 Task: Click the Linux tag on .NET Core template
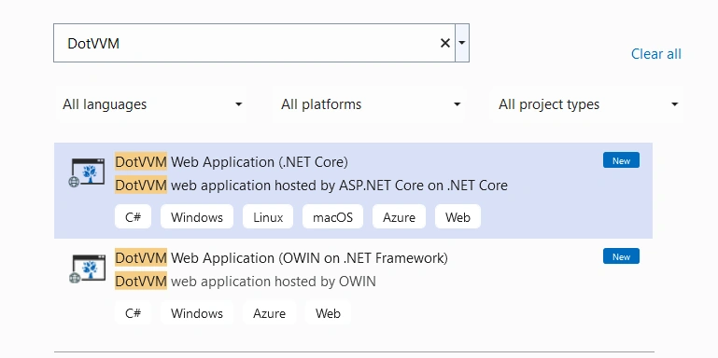coord(268,216)
